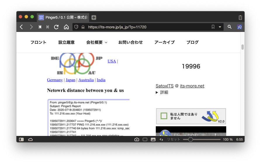The image size is (261, 164).
Task: Open a new tab with plus button
Action: coord(94,18)
